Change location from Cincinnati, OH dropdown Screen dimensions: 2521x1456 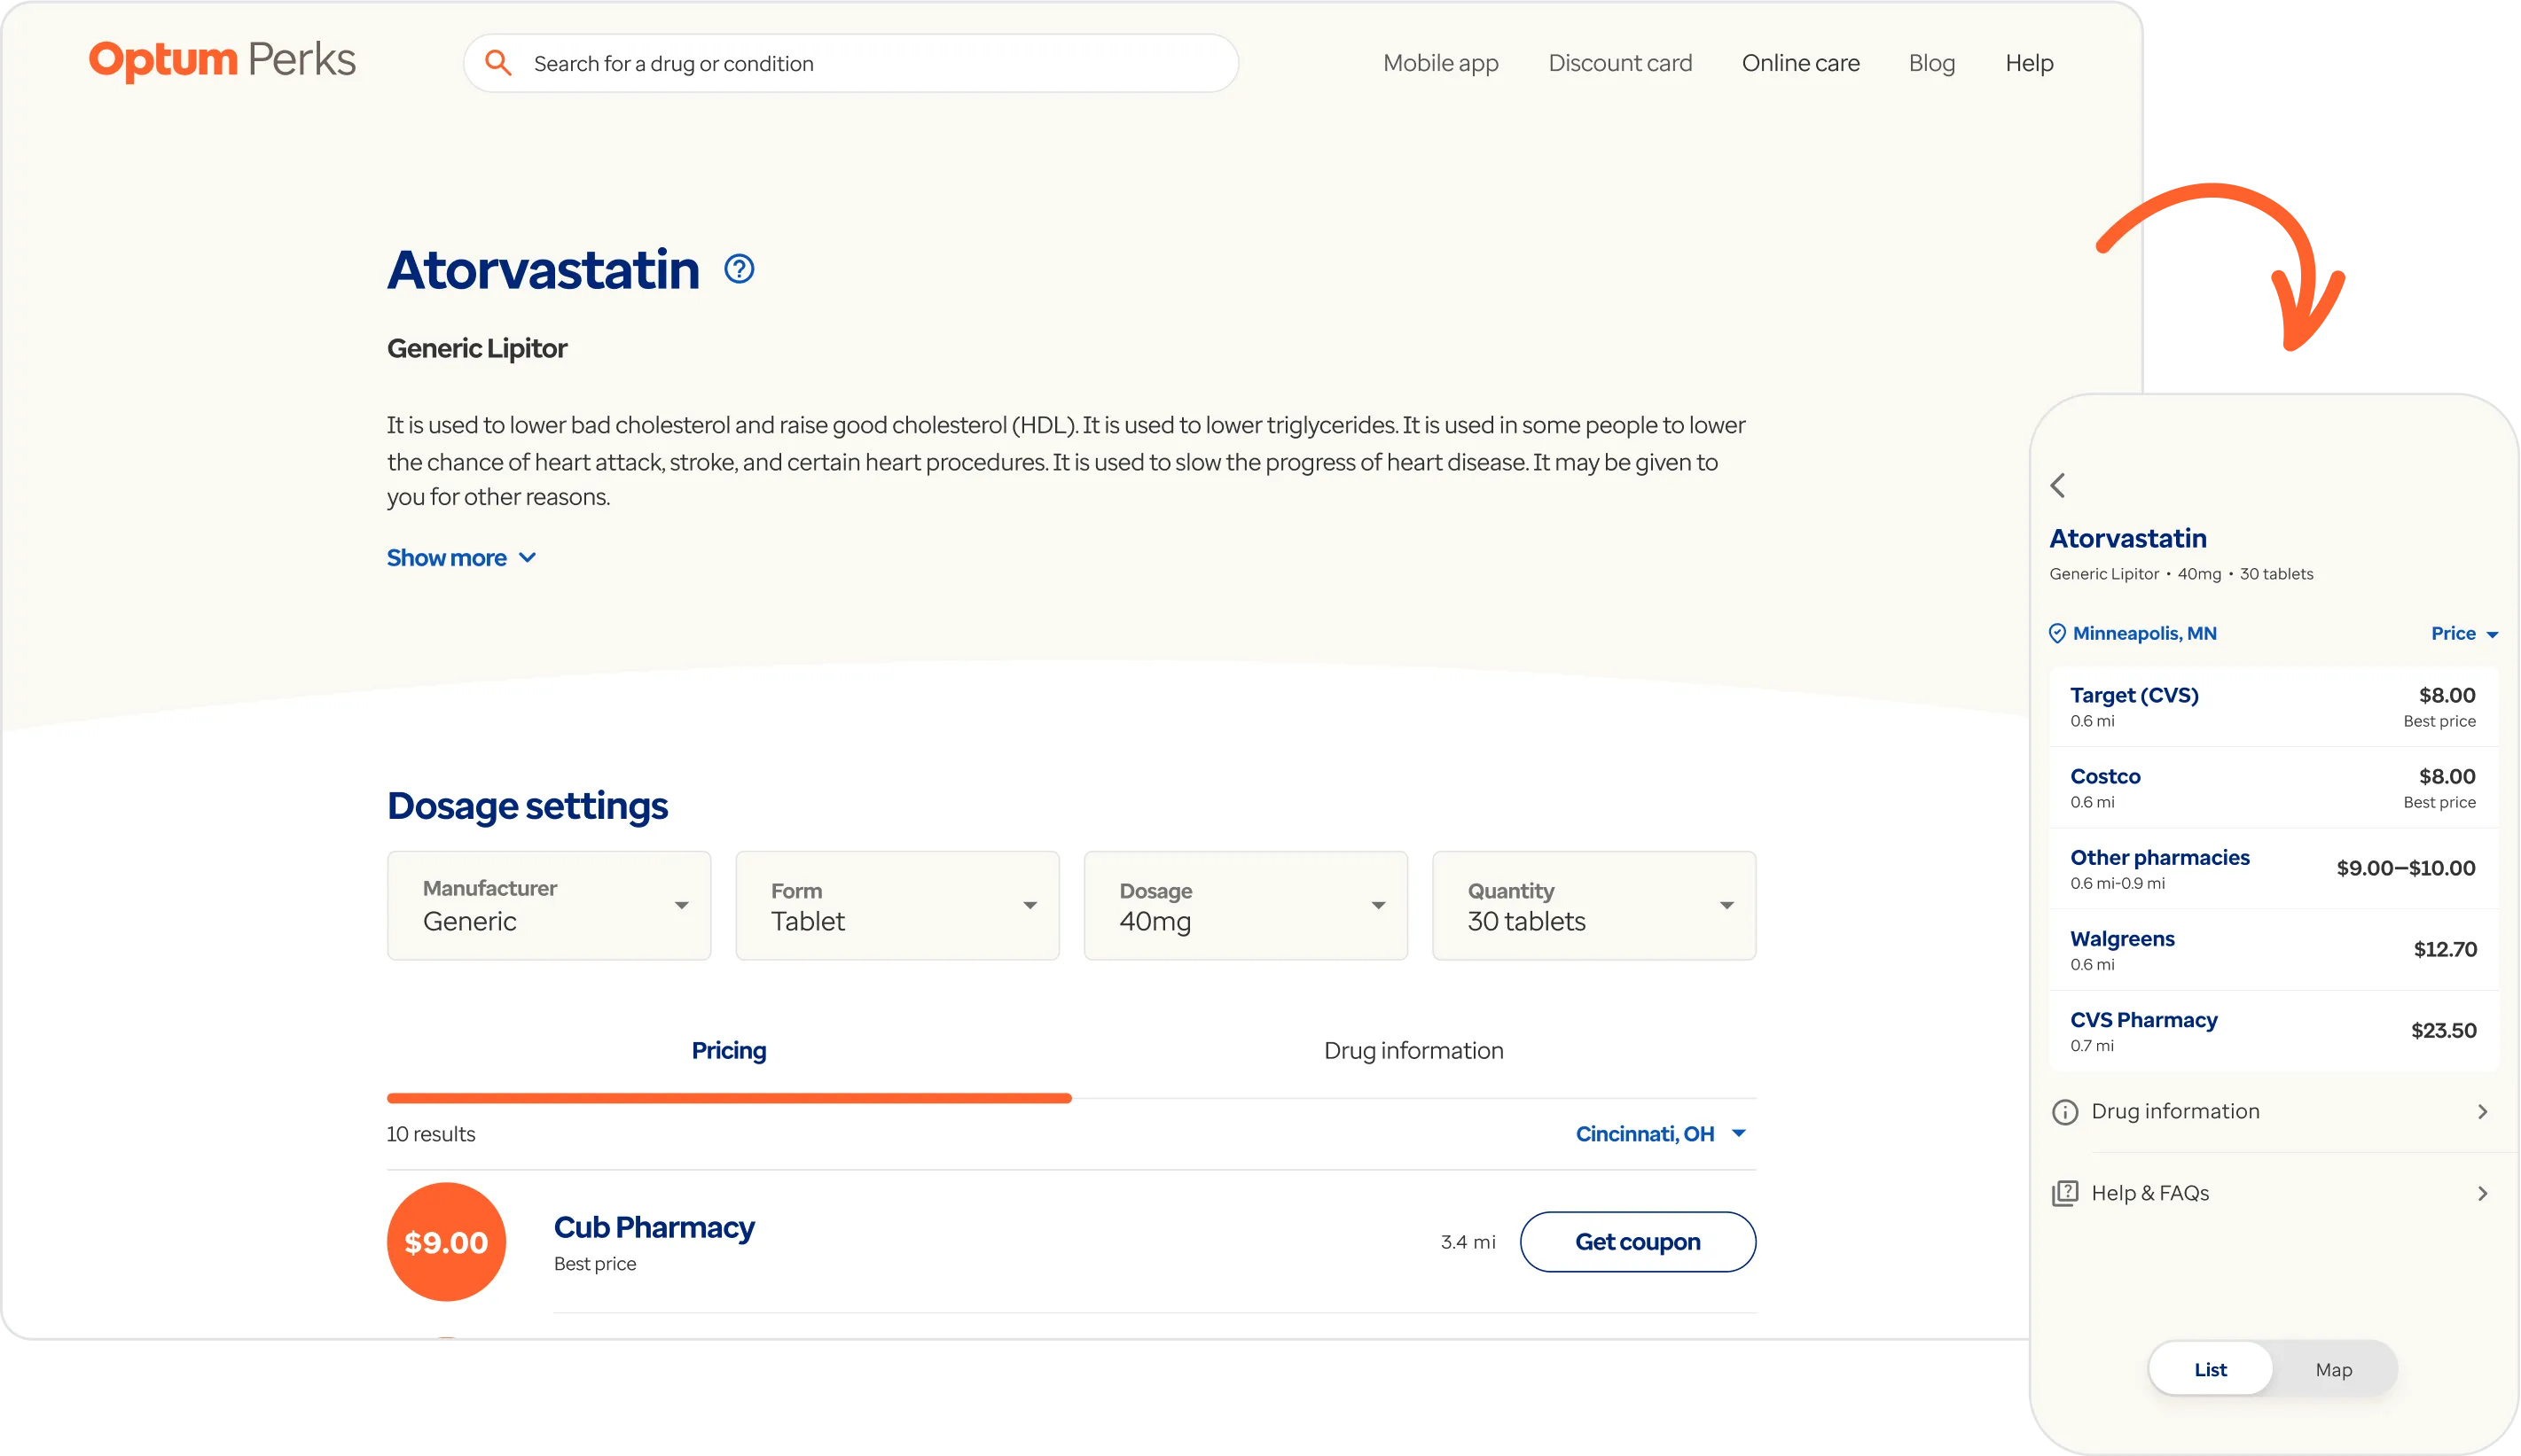click(1661, 1134)
